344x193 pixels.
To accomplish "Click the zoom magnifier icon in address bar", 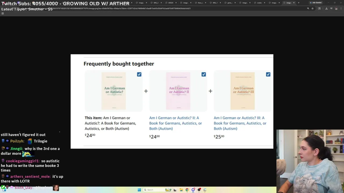I will point(308,9).
